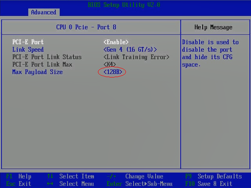
Task: Select the PCI-E Port setting label
Action: (28, 42)
